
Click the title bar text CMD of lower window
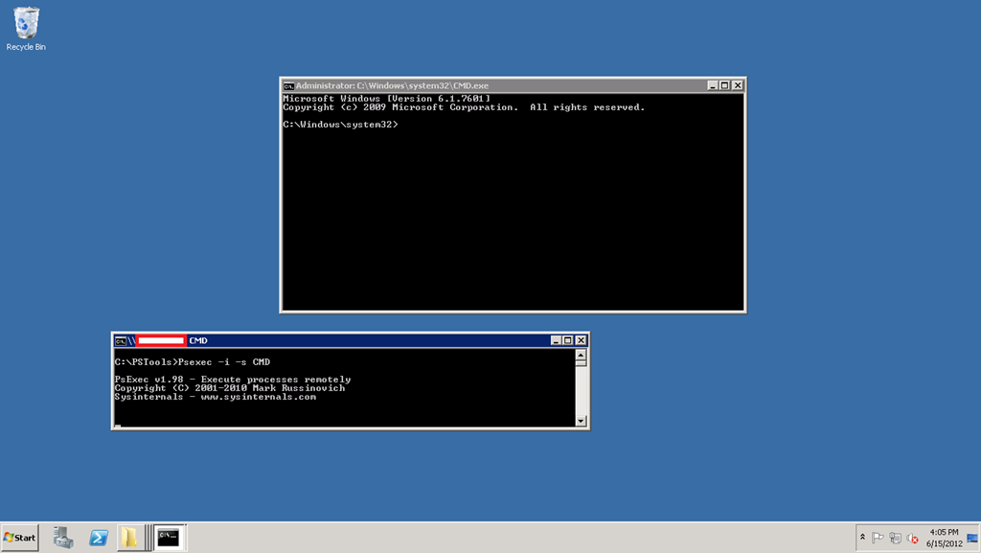[x=198, y=340]
